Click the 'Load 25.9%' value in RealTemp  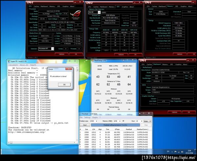[114, 69]
